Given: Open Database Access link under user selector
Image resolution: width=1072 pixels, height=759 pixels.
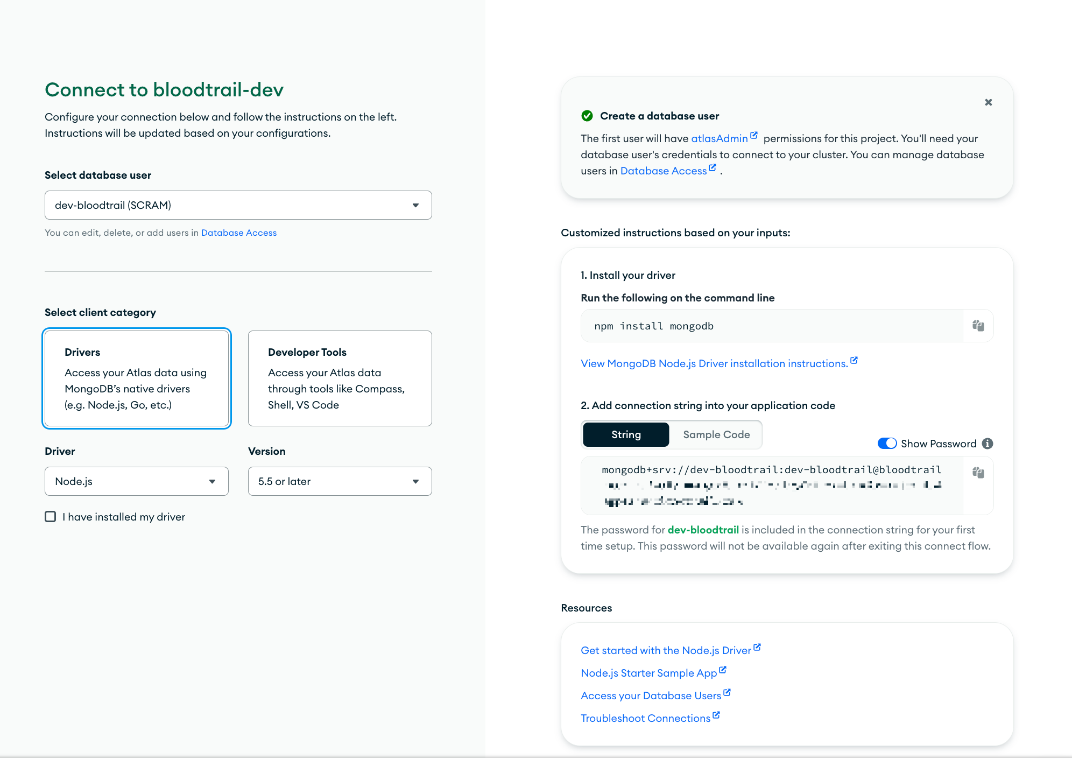Looking at the screenshot, I should (239, 233).
